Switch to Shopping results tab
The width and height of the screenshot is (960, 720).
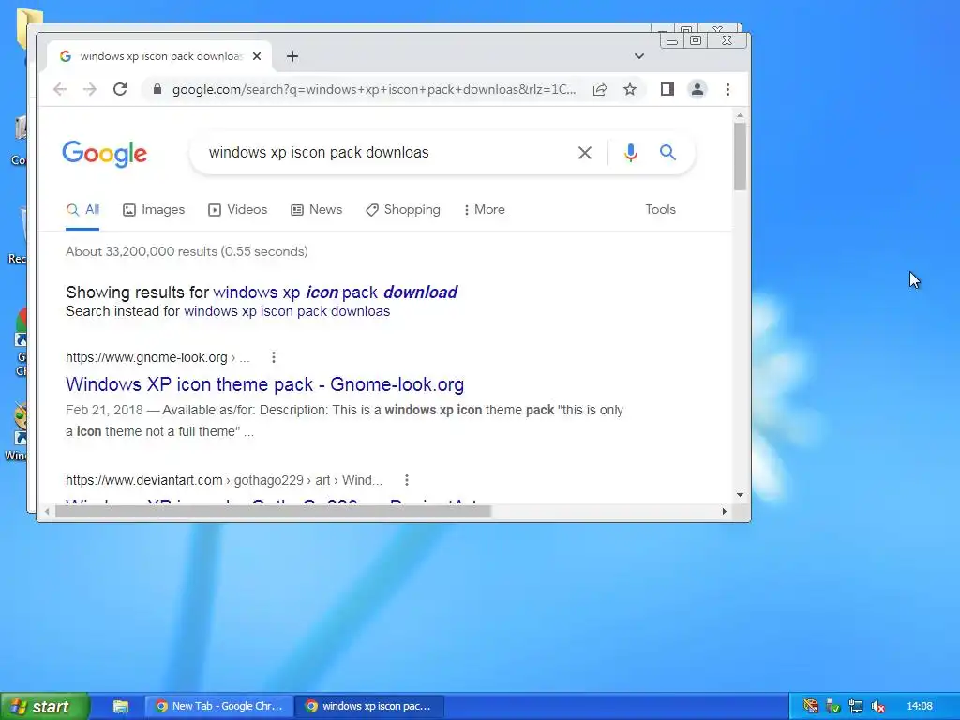pyautogui.click(x=403, y=209)
